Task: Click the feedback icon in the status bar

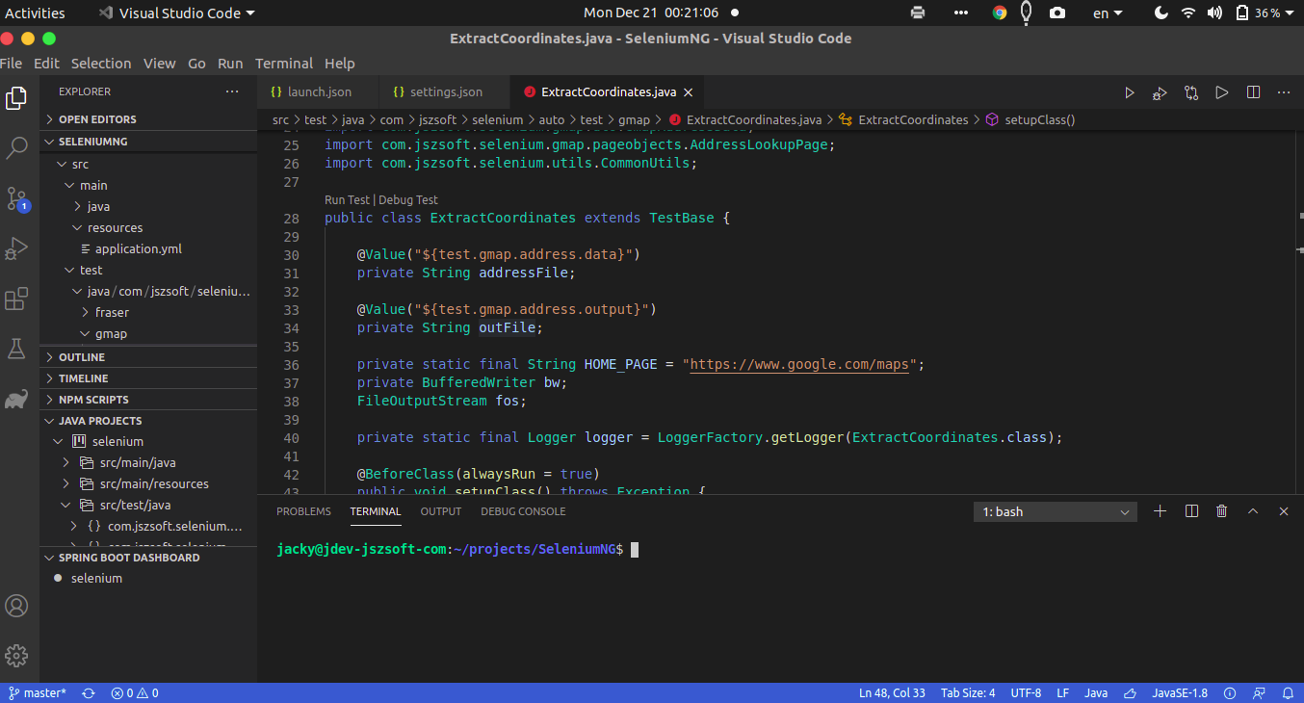Action: coord(1259,692)
